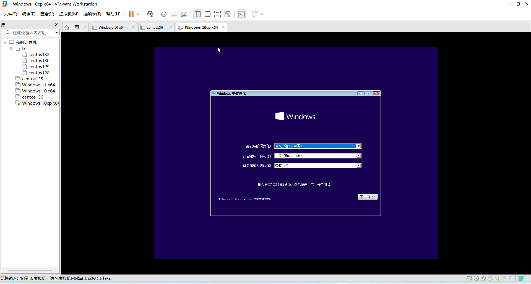This screenshot has width=531, height=284.
Task: Collapse the b folder node
Action: click(12, 49)
